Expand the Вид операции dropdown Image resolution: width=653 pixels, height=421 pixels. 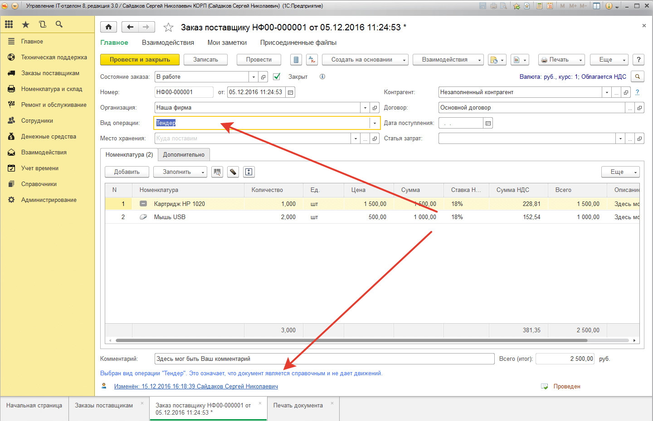click(375, 123)
